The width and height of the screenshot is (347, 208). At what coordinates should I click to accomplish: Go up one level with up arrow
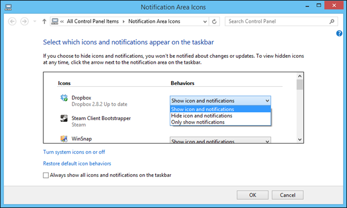(x=44, y=22)
